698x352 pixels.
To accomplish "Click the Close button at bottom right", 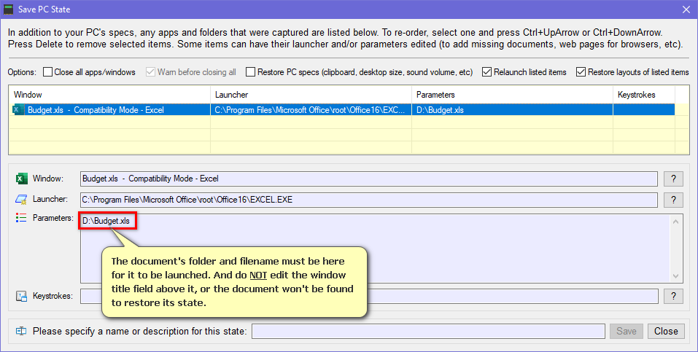I will tap(666, 331).
